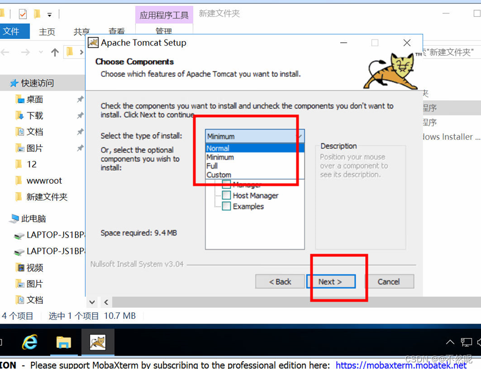The height and width of the screenshot is (369, 481).
Task: Open the wwwroot folder
Action: click(44, 181)
